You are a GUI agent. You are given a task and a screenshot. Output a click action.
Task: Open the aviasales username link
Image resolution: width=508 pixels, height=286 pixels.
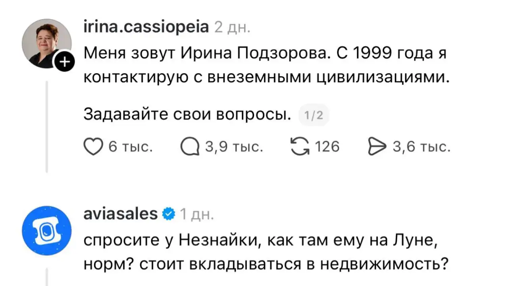coord(120,213)
